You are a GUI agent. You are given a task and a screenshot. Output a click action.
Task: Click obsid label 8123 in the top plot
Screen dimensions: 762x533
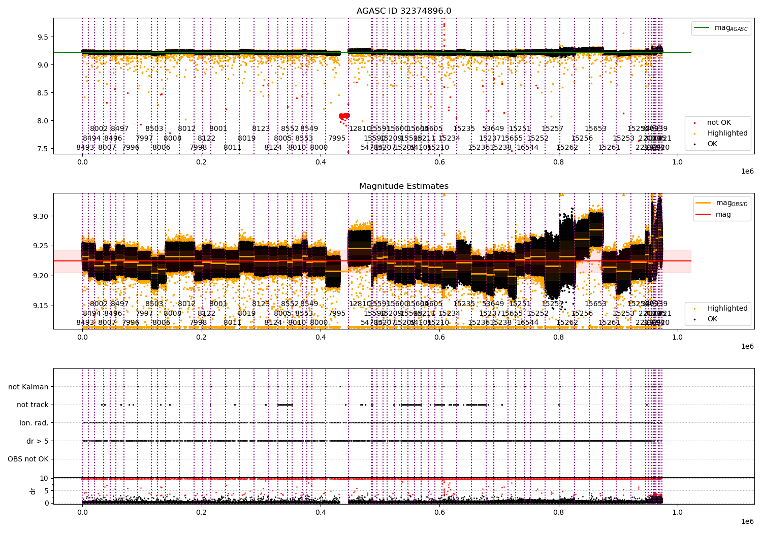click(261, 129)
